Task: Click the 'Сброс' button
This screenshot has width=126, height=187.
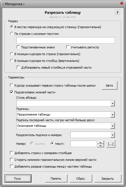Action: click(81, 178)
